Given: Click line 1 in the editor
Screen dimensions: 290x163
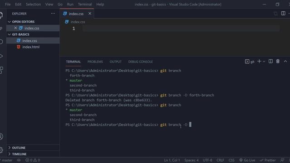Looking at the screenshot, I should click(x=181, y=29).
